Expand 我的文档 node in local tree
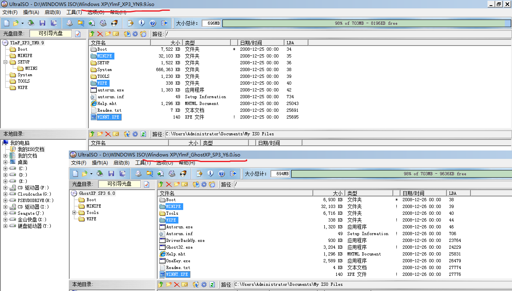Screen dimensions: 512x291 pyautogui.click(x=6, y=156)
